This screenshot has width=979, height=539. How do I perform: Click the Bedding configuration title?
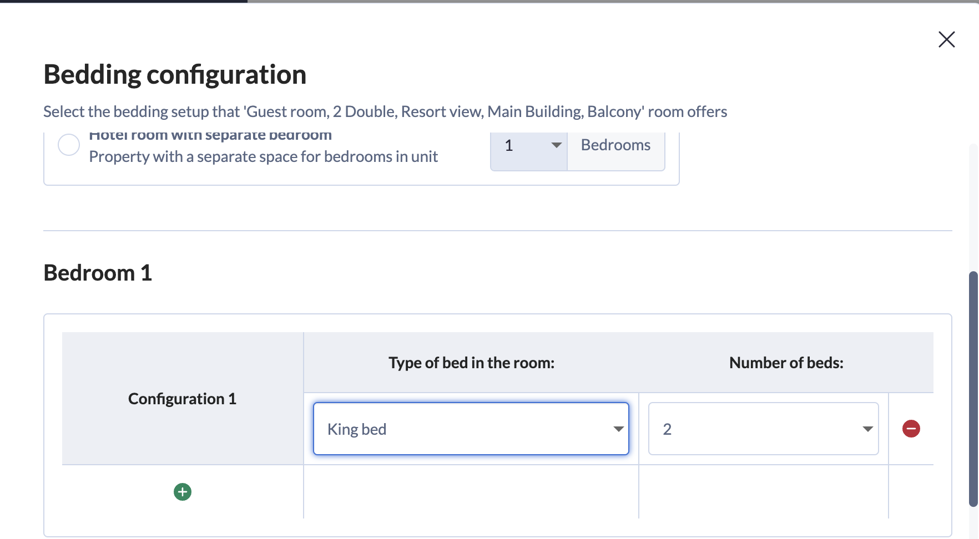pos(175,74)
